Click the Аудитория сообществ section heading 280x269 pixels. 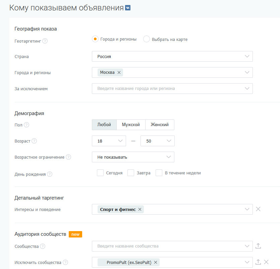pos(40,234)
